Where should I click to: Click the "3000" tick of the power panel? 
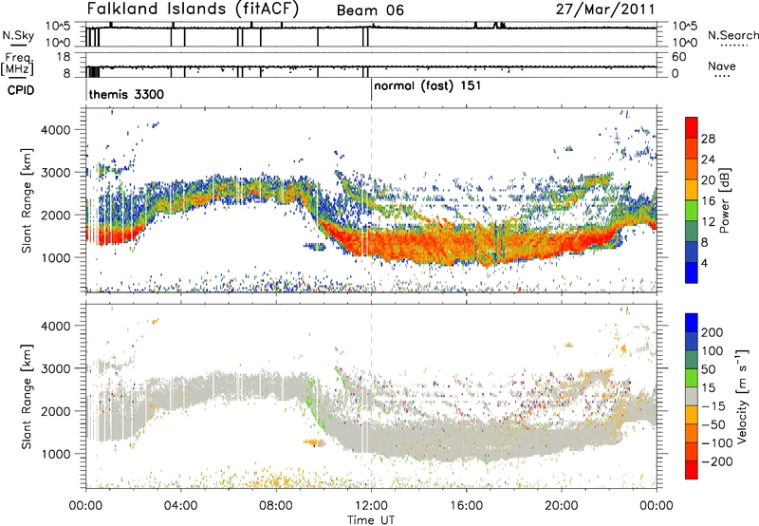tap(56, 173)
